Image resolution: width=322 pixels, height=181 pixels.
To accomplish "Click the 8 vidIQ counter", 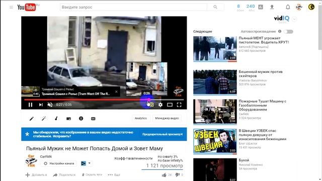I will click(238, 7).
